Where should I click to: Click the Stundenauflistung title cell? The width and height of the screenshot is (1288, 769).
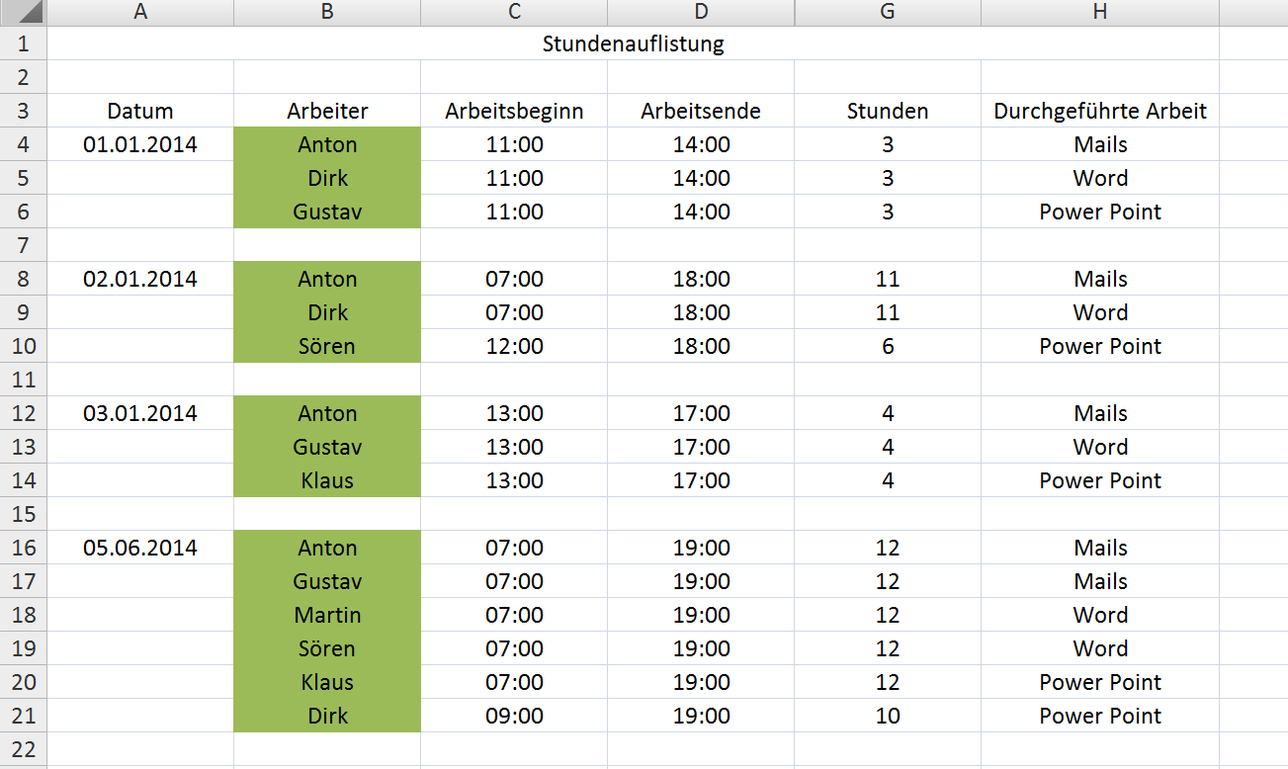click(x=633, y=43)
